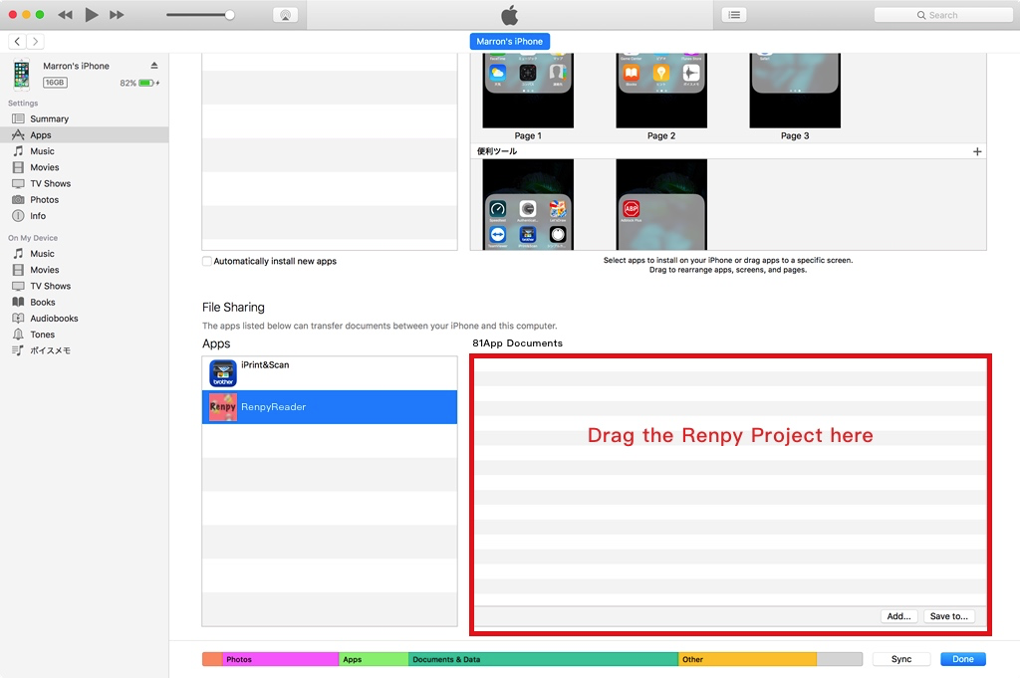Viewport: 1020px width, 678px height.
Task: Click the rewind playback icon
Action: 66,15
